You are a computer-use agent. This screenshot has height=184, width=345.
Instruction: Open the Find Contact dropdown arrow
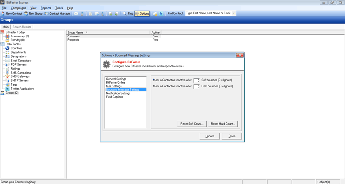[234, 13]
